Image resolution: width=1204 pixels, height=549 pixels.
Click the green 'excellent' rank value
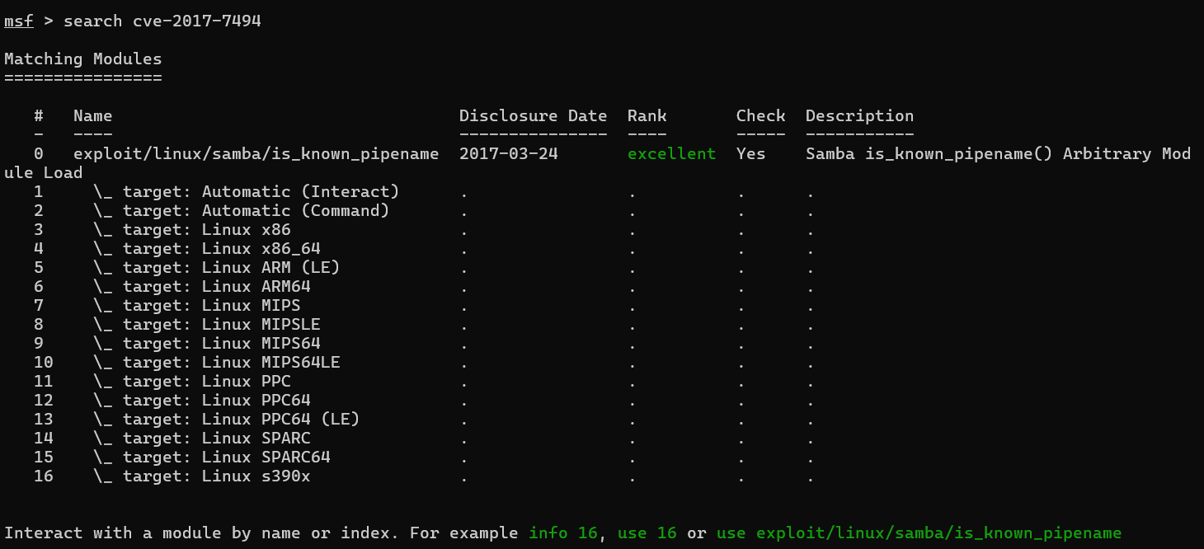(x=672, y=153)
